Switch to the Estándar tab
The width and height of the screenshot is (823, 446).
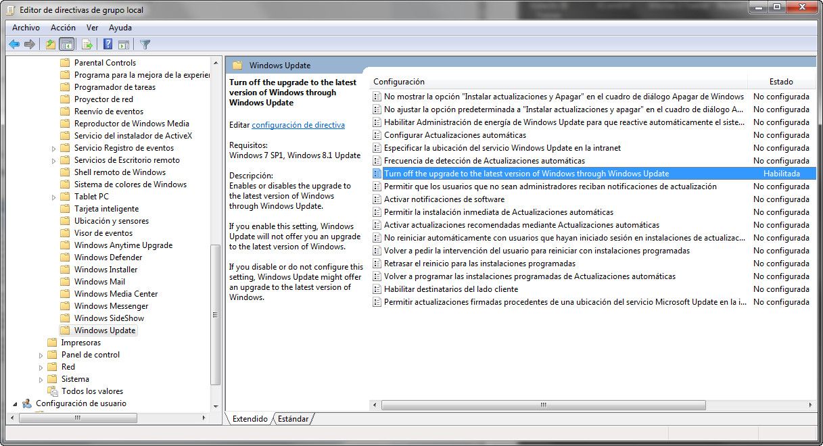293,419
